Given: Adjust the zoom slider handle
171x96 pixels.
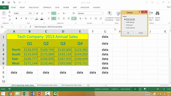Looking at the screenshot, I should click(x=158, y=89).
